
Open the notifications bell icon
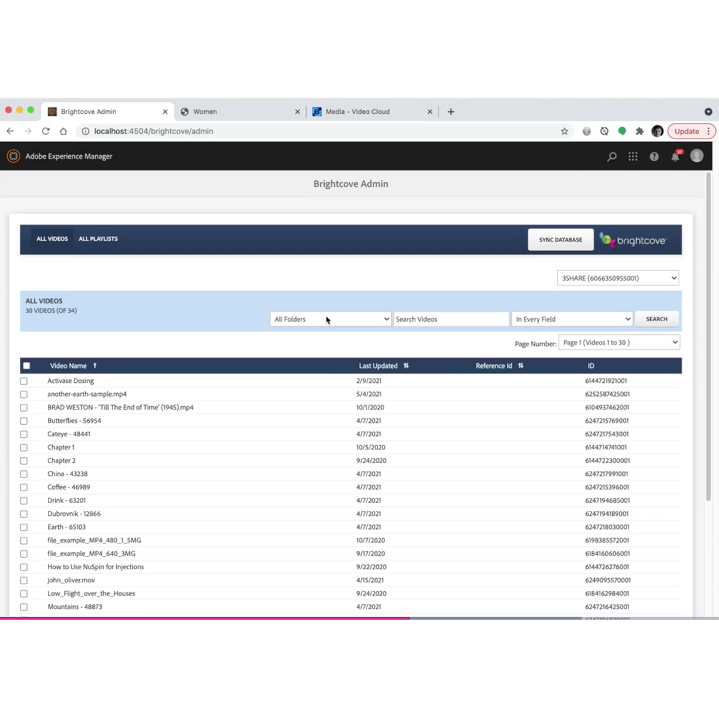pos(675,157)
